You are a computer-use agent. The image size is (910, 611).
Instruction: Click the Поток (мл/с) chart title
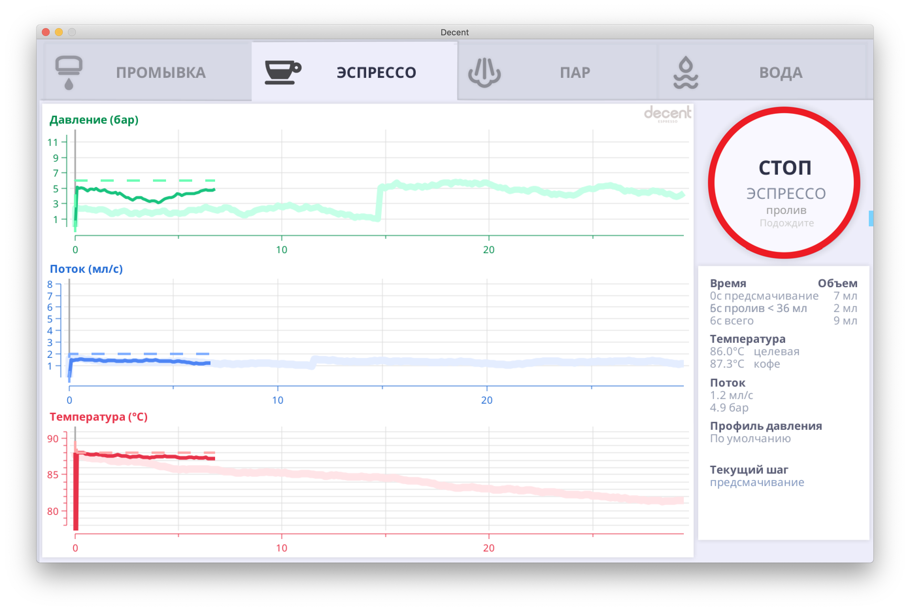pos(86,269)
